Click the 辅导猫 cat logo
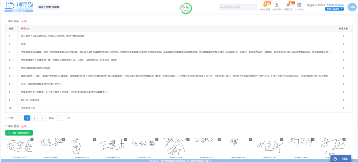The height and width of the screenshot is (162, 358). [19, 7]
